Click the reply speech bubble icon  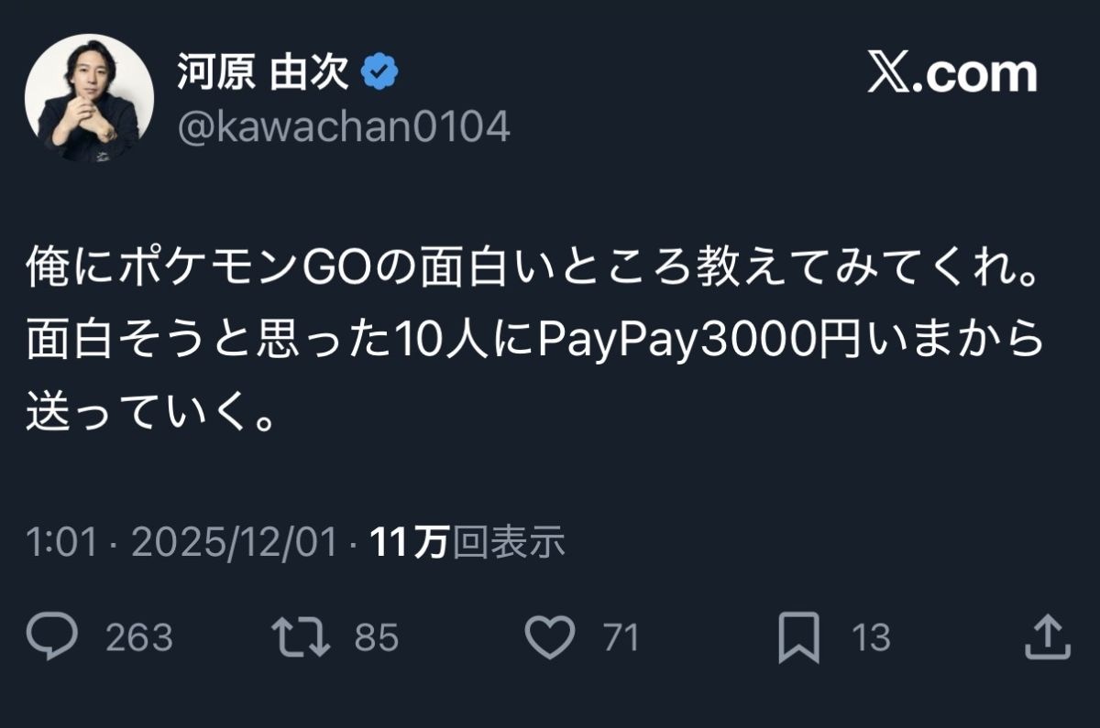[52, 637]
